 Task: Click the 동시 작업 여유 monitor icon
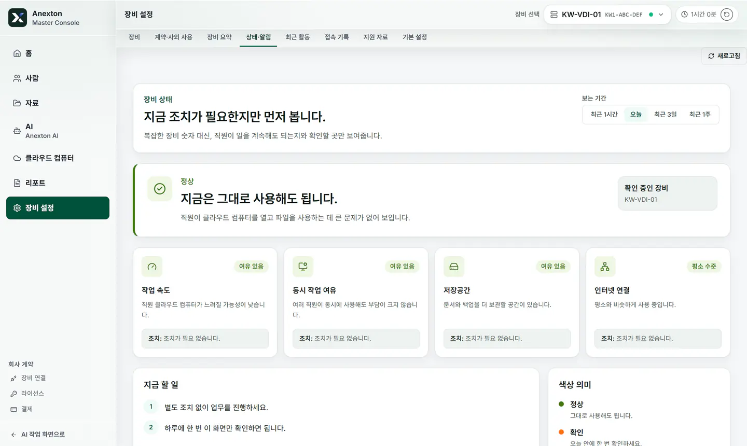point(303,267)
